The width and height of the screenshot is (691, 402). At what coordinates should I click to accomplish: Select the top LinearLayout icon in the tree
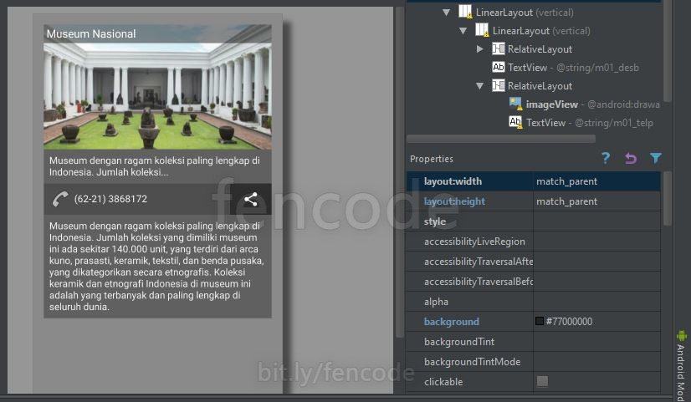(x=465, y=12)
